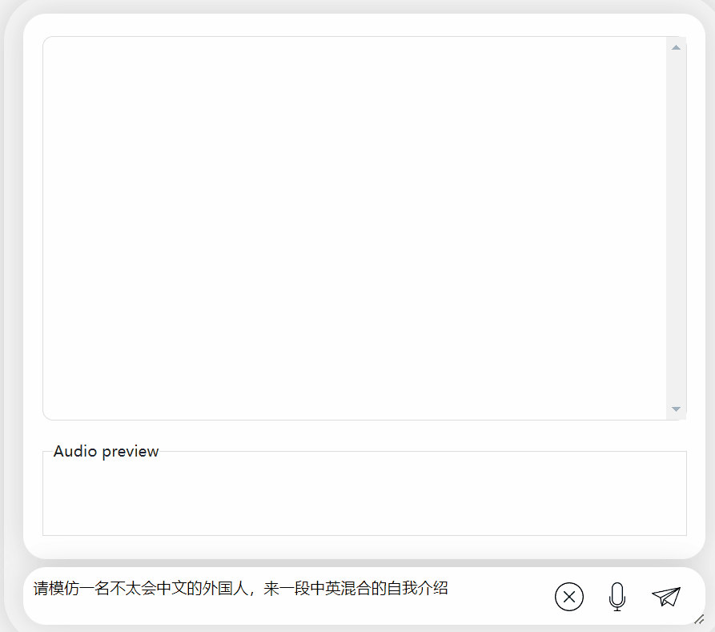
Task: Click the Audio preview label
Action: (105, 451)
